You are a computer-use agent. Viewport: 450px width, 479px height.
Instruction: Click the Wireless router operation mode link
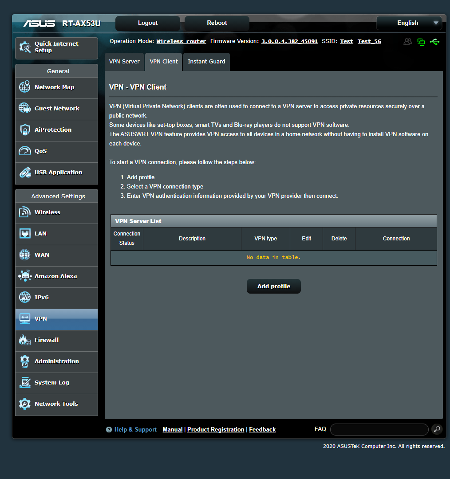(181, 41)
